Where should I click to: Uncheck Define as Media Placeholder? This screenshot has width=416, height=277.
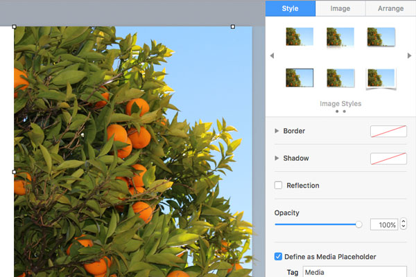(278, 256)
